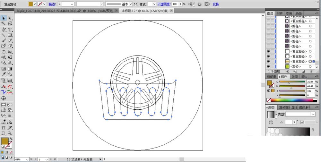The image size is (321, 162).
Task: Select the Rectangle tool
Action: pyautogui.click(x=10, y=35)
